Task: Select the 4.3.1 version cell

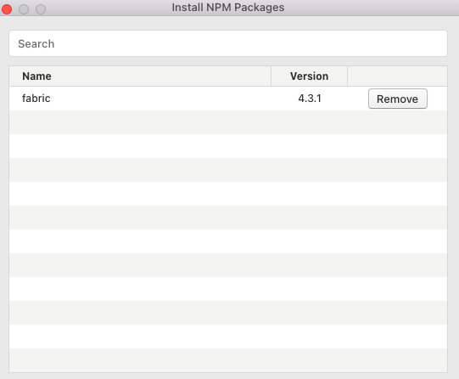Action: pos(310,99)
